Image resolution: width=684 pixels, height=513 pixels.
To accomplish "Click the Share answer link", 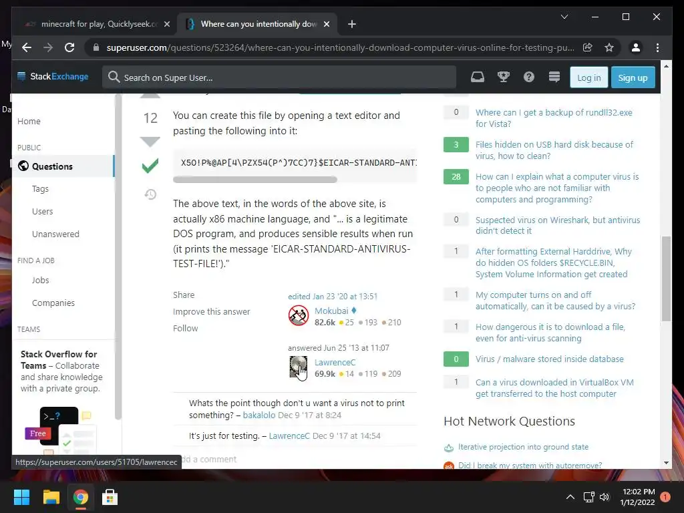I will [x=184, y=295].
